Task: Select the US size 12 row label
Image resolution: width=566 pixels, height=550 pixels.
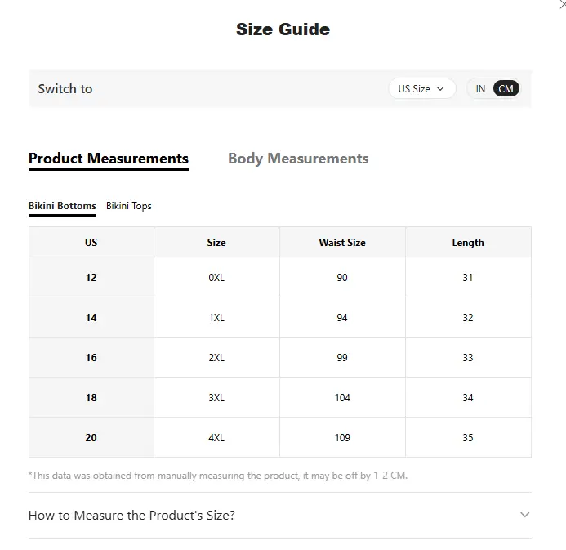Action: pos(91,277)
